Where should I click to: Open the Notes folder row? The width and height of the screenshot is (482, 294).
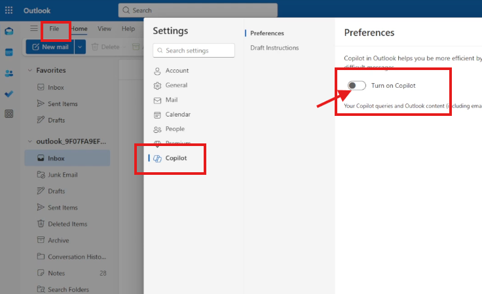[x=67, y=273]
